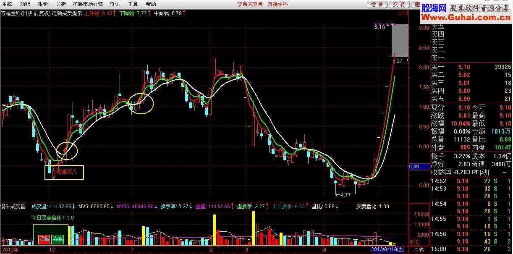Click the diamond icon at chart top-right

tap(400, 13)
